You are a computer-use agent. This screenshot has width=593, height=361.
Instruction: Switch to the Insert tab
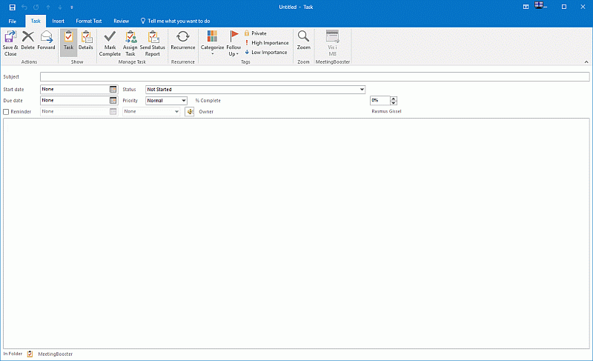coord(59,21)
